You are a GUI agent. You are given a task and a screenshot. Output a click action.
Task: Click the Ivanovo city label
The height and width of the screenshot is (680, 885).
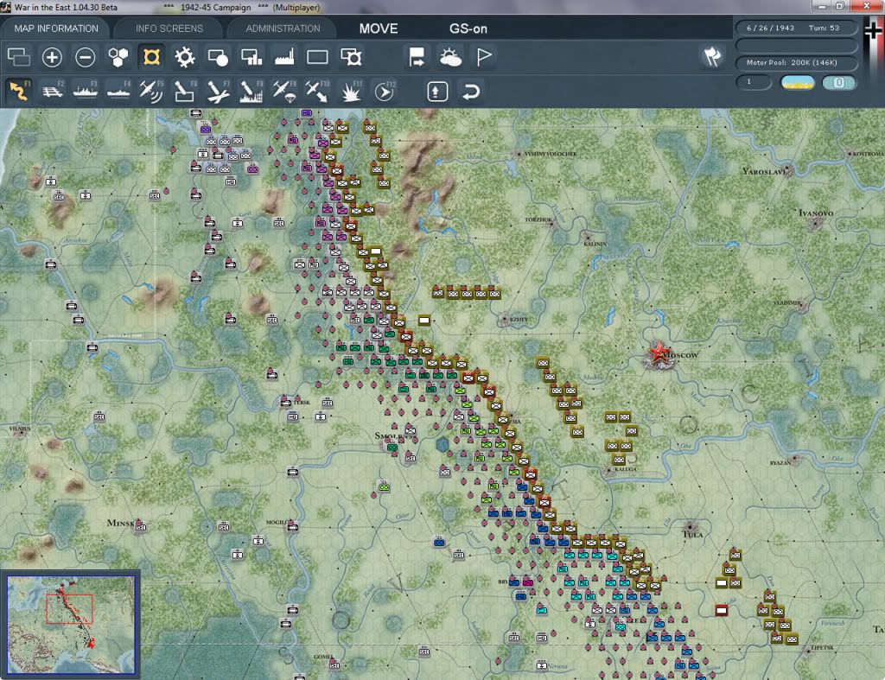pos(816,213)
